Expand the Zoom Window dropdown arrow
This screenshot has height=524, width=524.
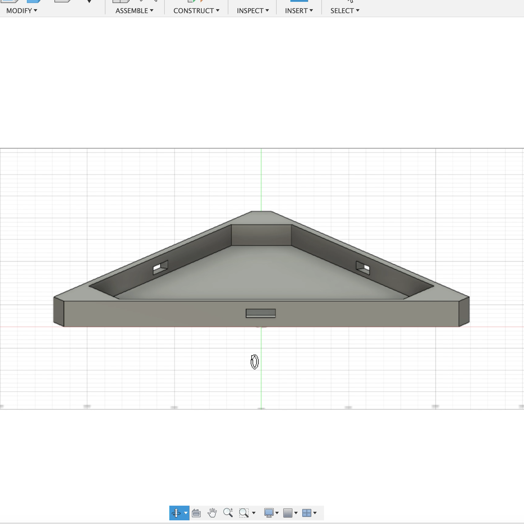(254, 513)
